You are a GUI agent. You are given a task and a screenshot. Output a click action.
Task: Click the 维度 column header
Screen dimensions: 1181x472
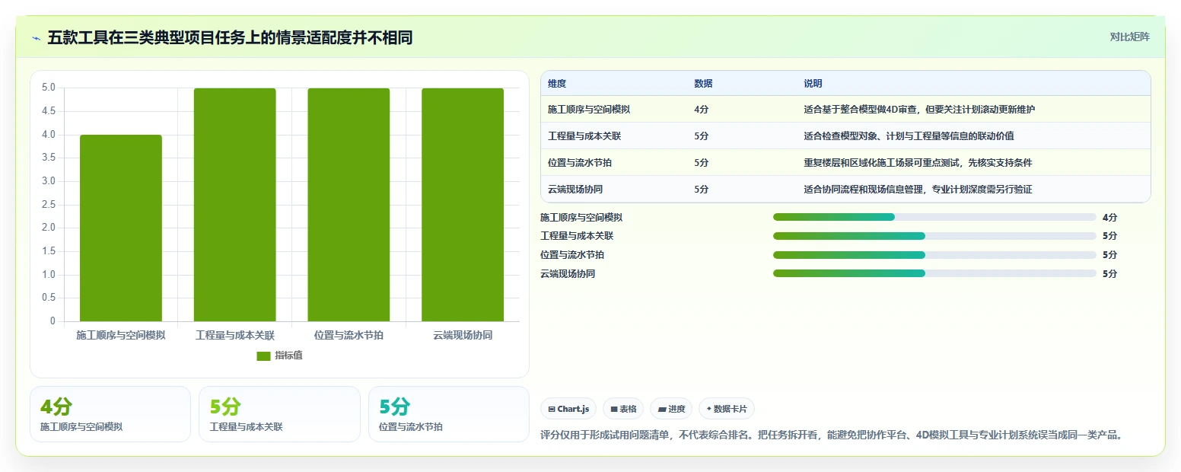(557, 84)
